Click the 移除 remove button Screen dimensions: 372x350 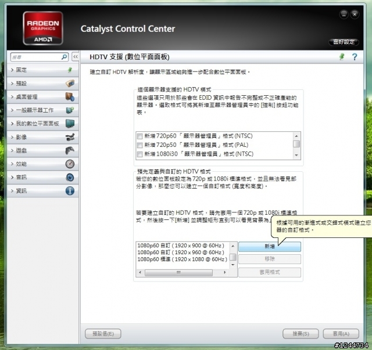tap(270, 259)
